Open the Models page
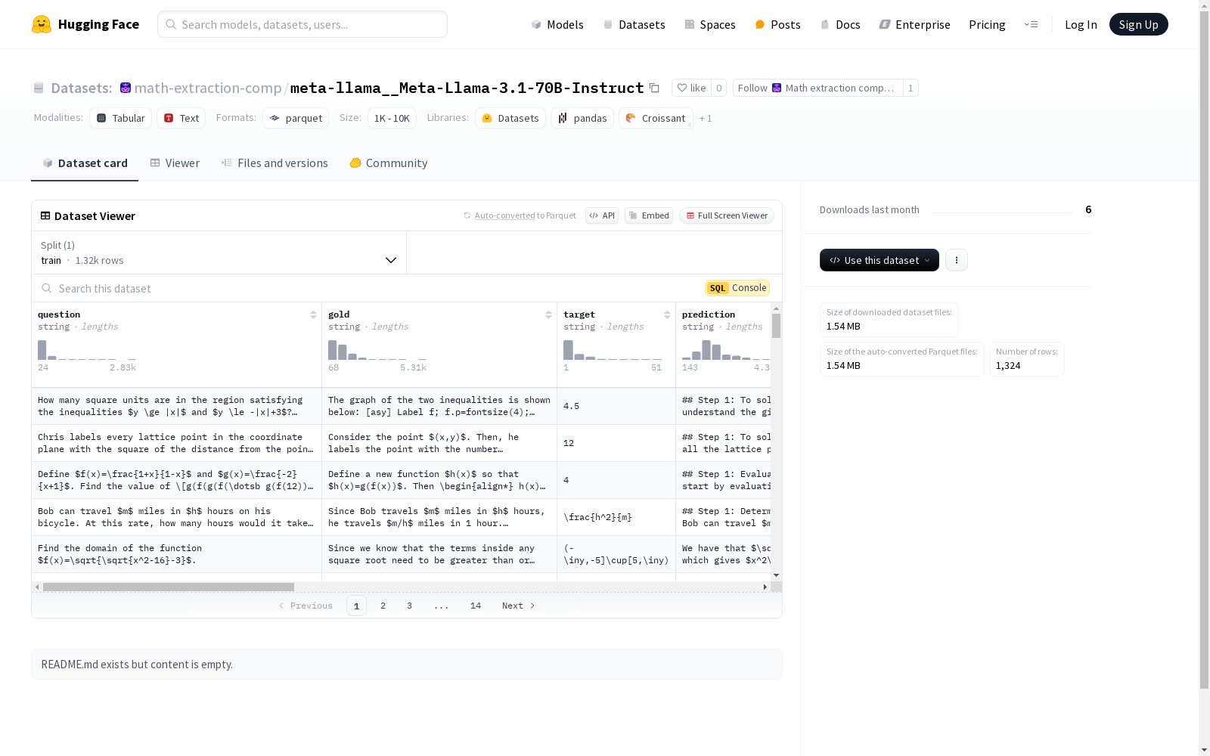1210x756 pixels. tap(557, 24)
